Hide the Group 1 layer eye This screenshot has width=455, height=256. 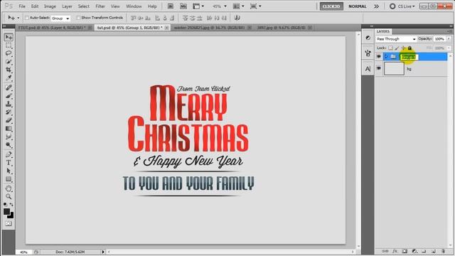click(379, 57)
